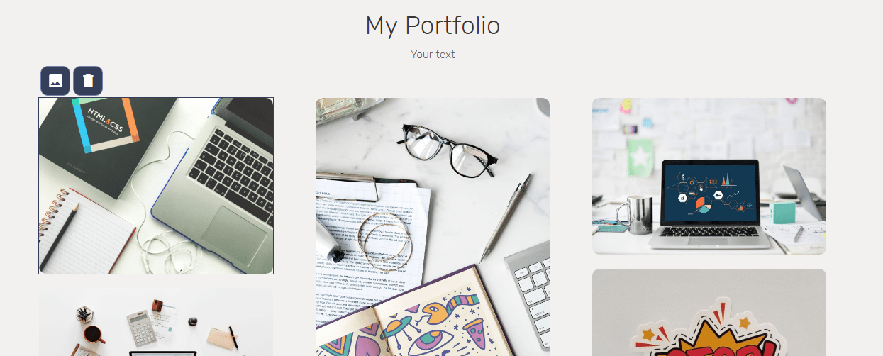The image size is (883, 356).
Task: Delete the selected image with trash icon
Action: point(88,81)
